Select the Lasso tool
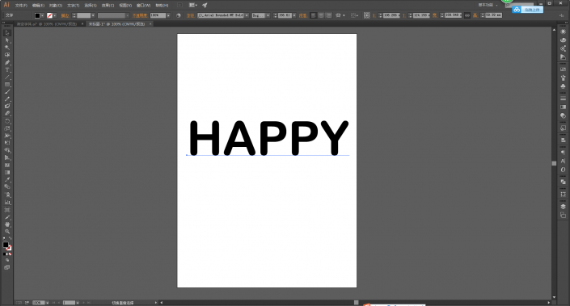The image size is (570, 306). [x=7, y=55]
